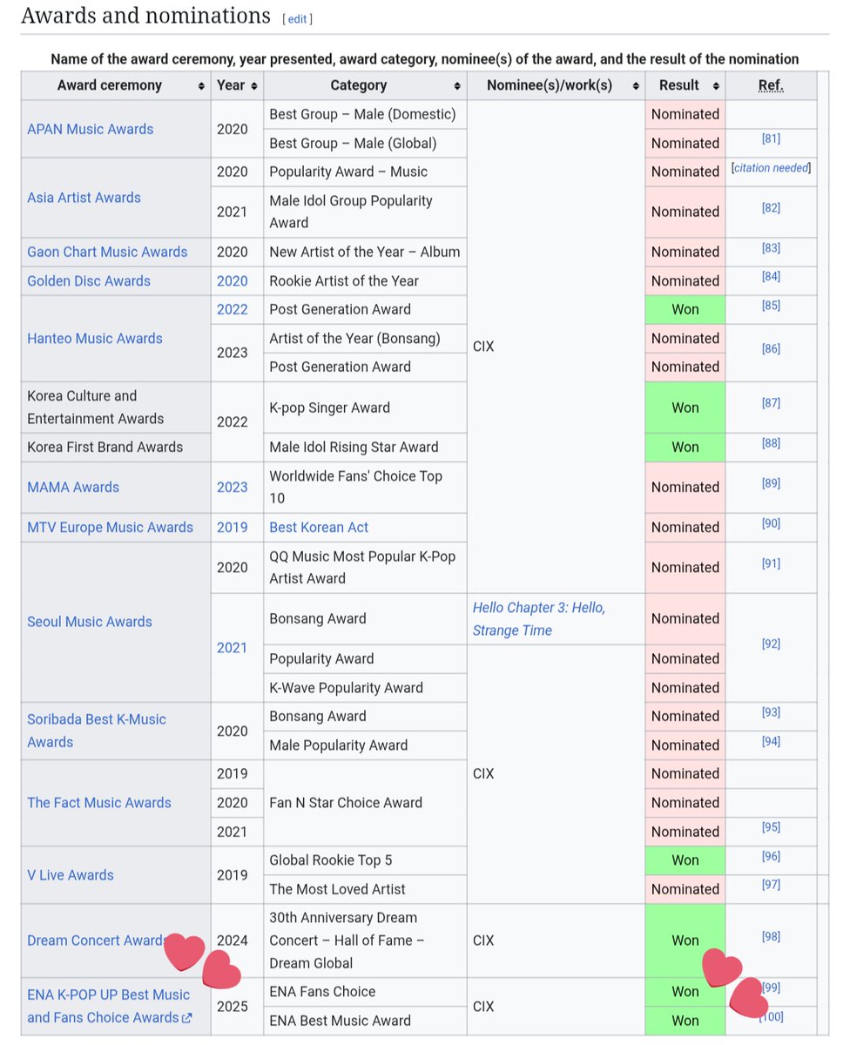Open reference [97]
850x1045 pixels.
[x=771, y=885]
